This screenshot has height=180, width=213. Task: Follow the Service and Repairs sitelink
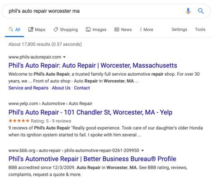pos(28,88)
